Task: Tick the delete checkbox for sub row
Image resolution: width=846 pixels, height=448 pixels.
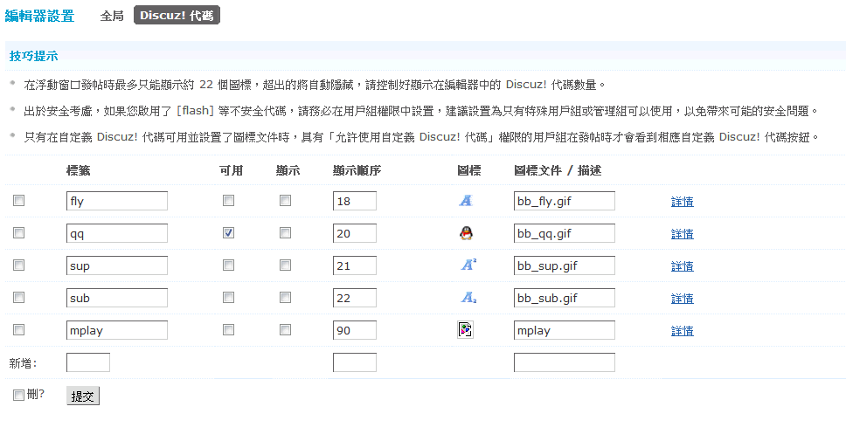Action: (x=19, y=298)
